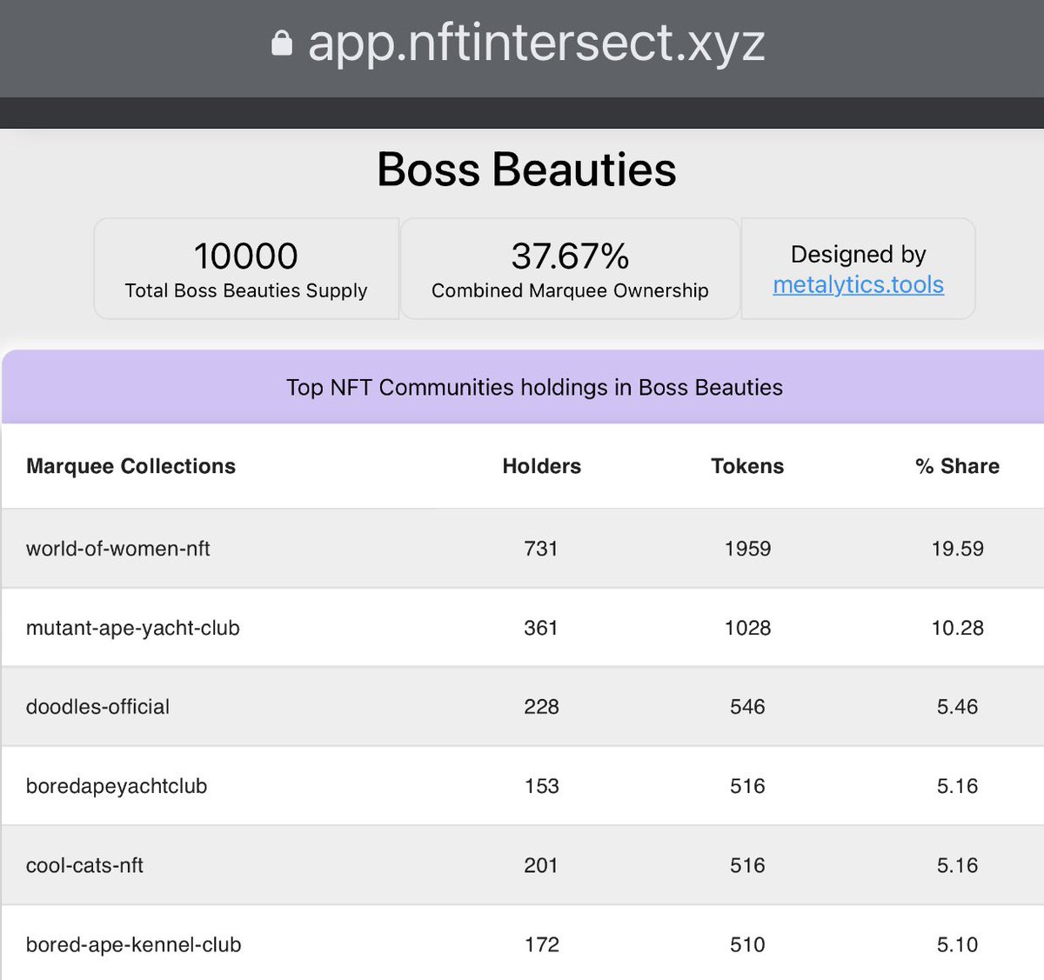Sort the table by the Holders column
Image resolution: width=1044 pixels, height=980 pixels.
(541, 466)
